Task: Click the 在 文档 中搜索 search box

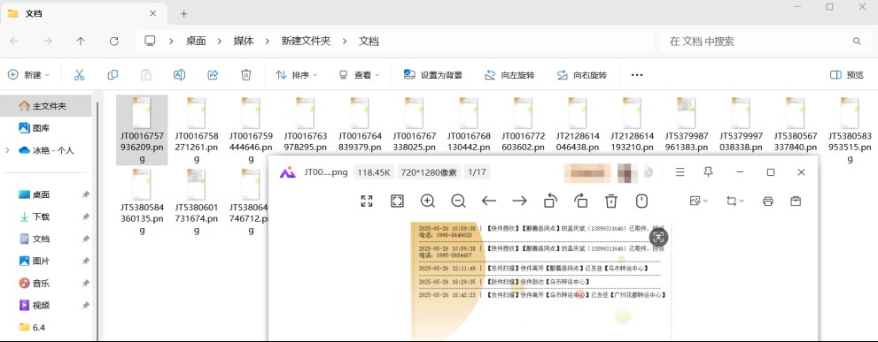Action: pos(762,42)
